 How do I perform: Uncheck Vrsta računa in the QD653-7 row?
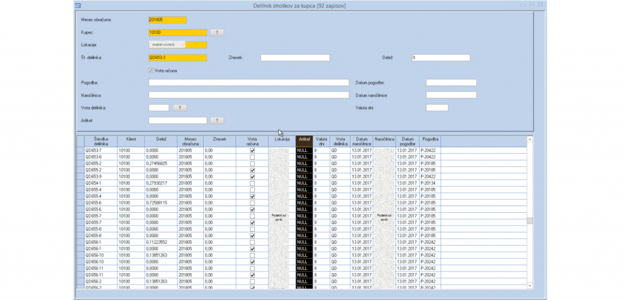252,151
